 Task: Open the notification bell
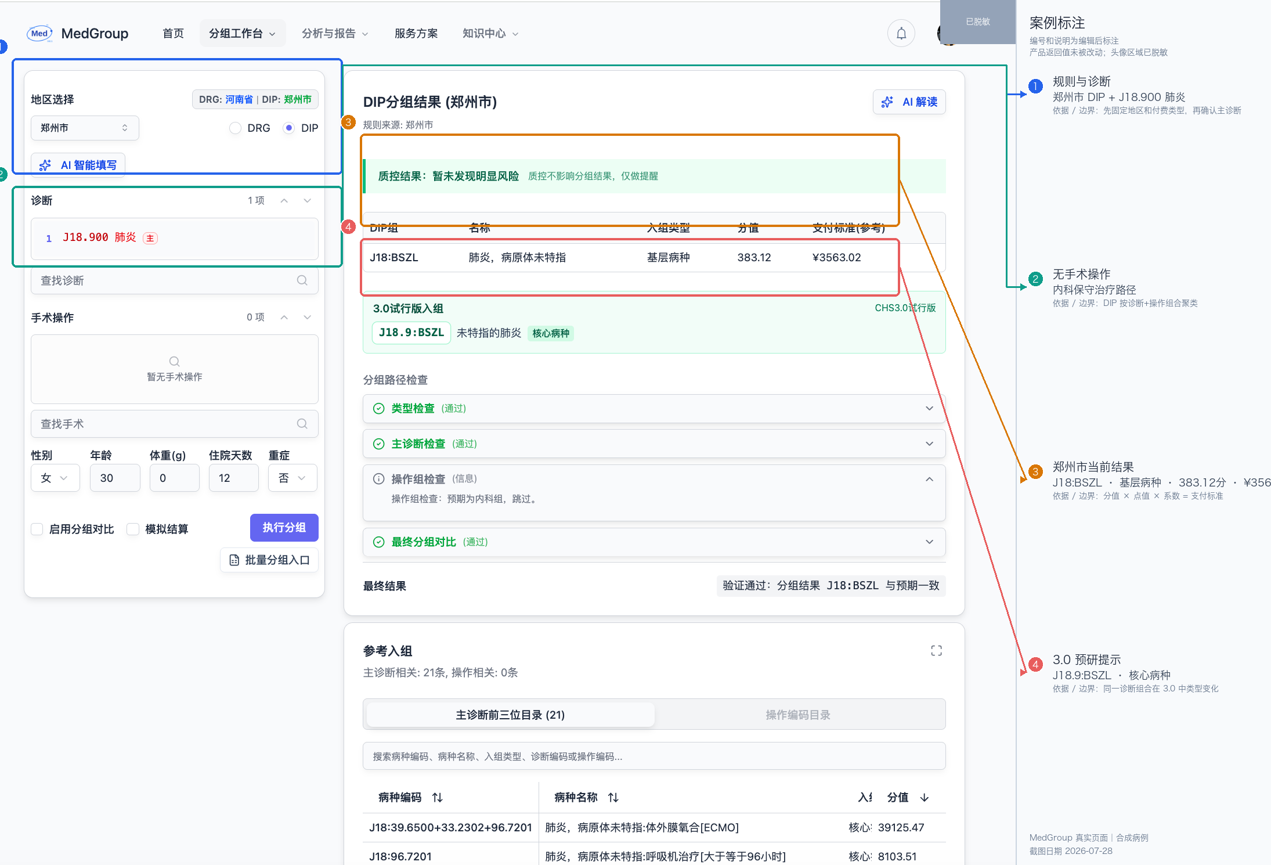tap(901, 33)
